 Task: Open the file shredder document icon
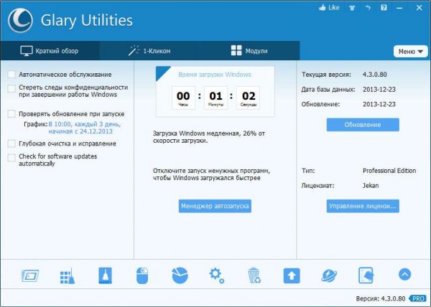(366, 275)
